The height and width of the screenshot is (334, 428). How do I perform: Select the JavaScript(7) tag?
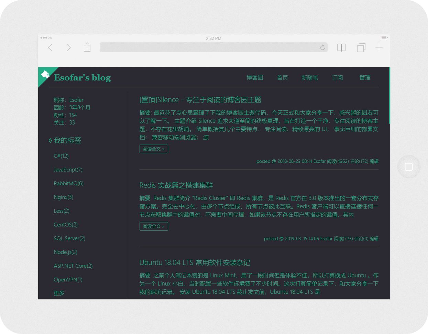68,170
